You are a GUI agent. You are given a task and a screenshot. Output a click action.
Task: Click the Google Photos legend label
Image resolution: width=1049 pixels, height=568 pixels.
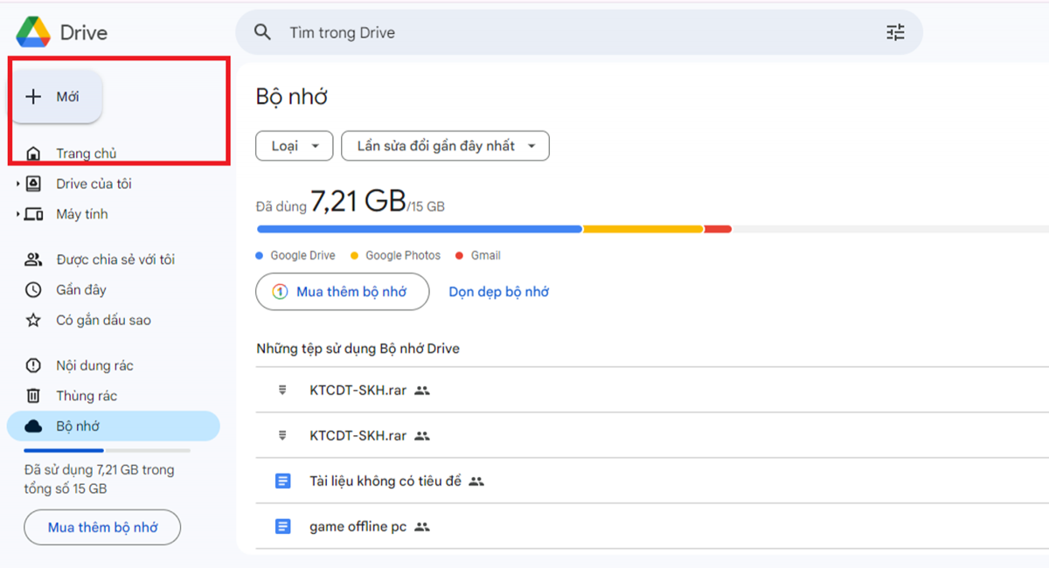coord(403,255)
